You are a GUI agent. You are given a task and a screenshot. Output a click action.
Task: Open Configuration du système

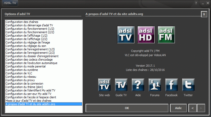[x=44, y=70]
